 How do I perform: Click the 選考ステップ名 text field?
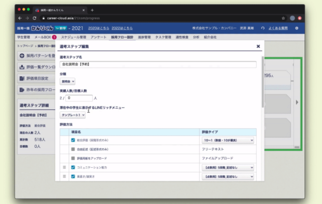coord(158,64)
